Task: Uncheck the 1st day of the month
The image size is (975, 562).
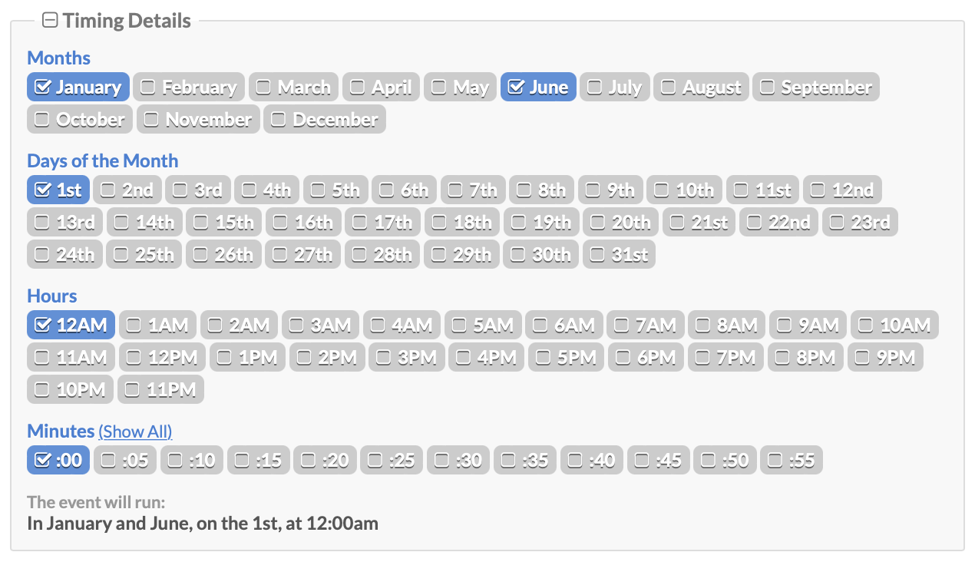Action: (x=58, y=190)
